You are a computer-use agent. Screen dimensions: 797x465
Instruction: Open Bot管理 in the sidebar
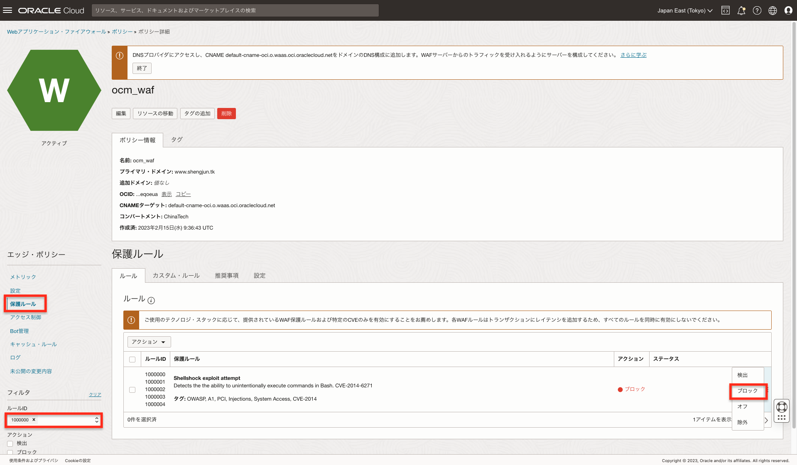pyautogui.click(x=20, y=331)
